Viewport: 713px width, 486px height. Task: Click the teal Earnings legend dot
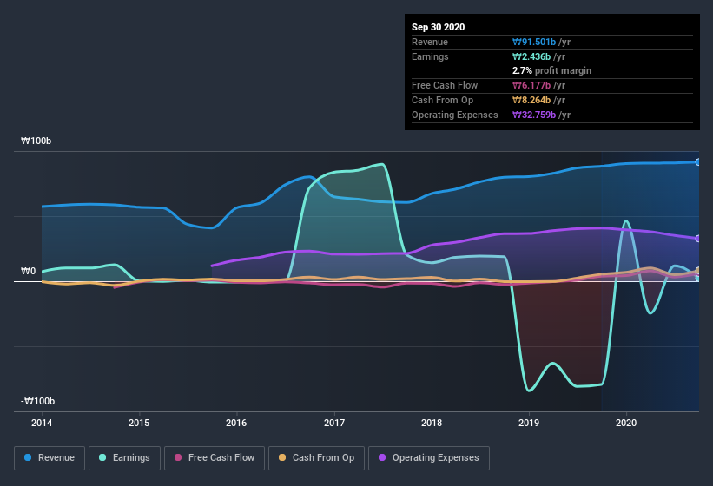(103, 457)
